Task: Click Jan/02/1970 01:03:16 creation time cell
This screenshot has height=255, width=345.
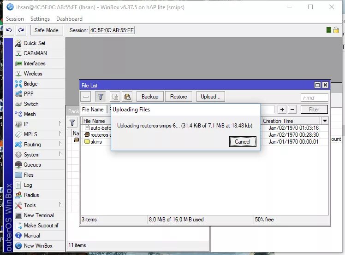Action: click(293, 128)
